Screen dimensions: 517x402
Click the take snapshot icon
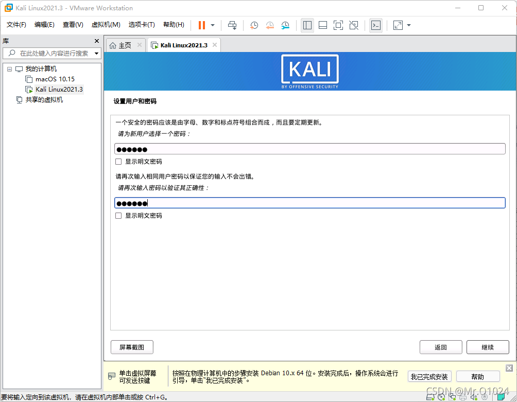click(254, 25)
